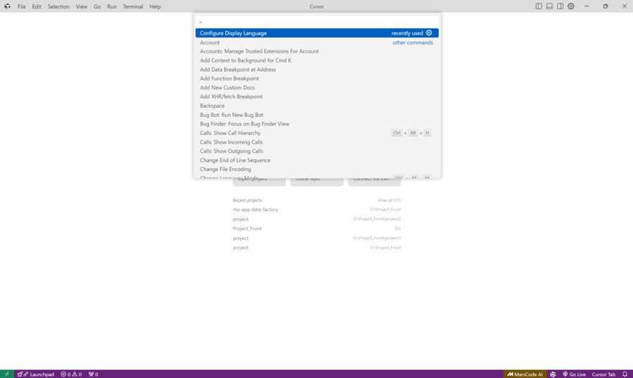Open the Edit menu

coord(37,6)
